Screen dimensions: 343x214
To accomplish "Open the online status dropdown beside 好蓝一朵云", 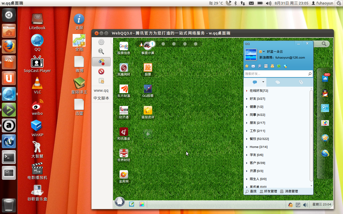I will tap(262, 52).
